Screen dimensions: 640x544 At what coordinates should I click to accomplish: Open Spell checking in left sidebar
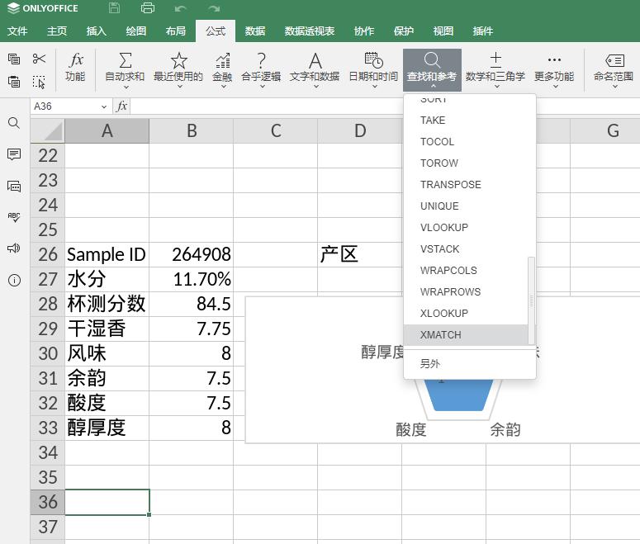coord(14,217)
